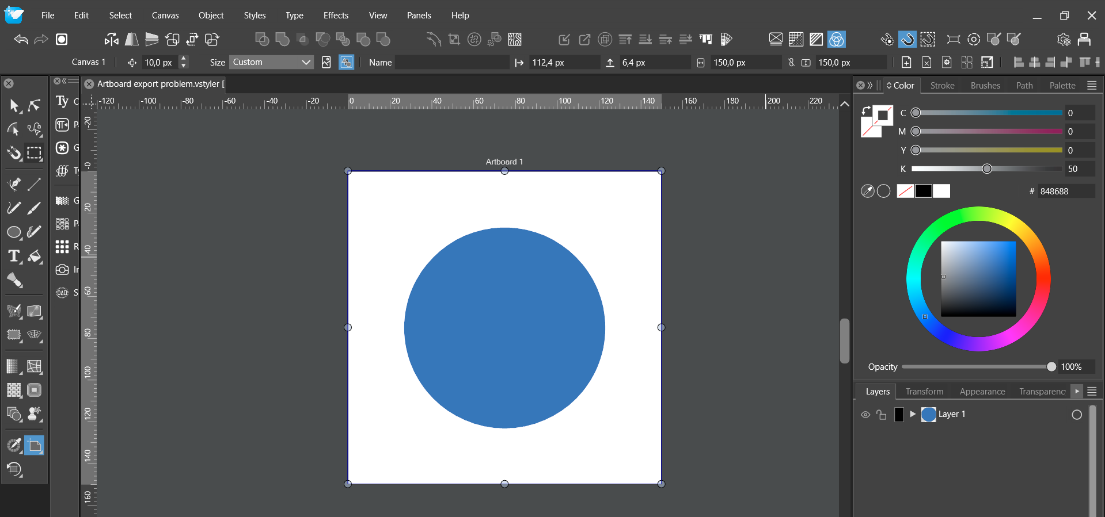Open the Effects menu

coord(336,16)
